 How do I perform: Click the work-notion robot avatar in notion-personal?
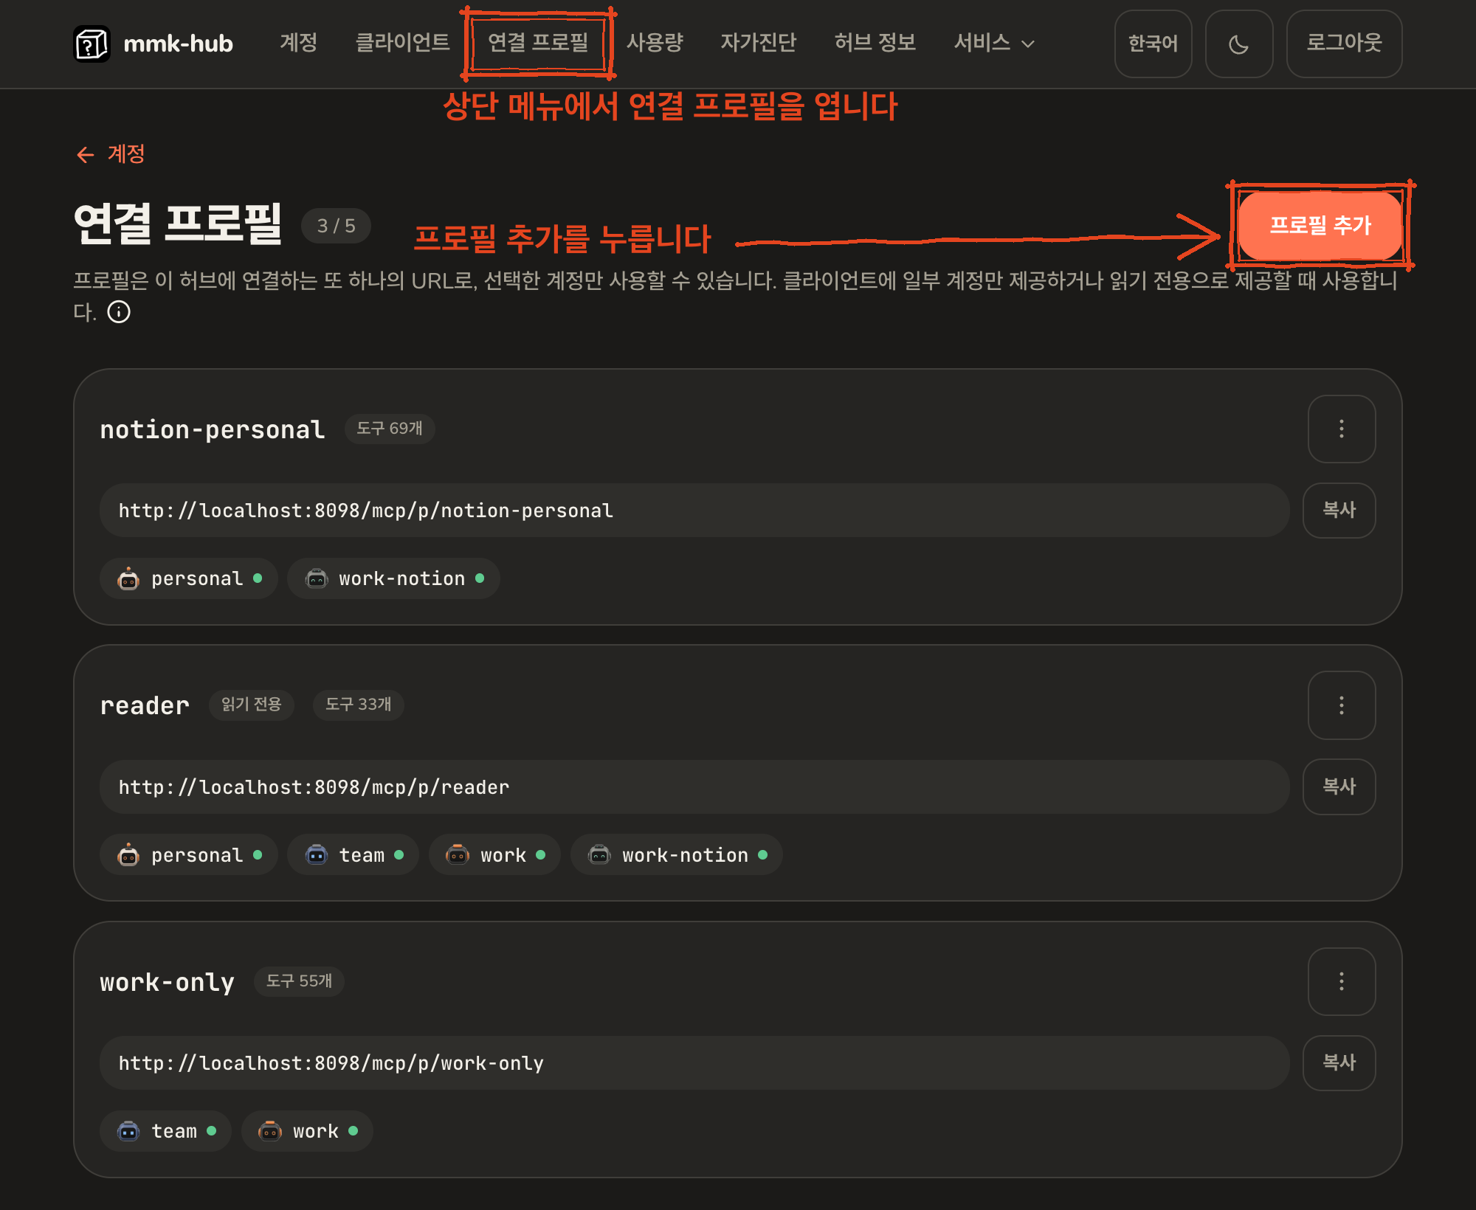click(x=317, y=579)
